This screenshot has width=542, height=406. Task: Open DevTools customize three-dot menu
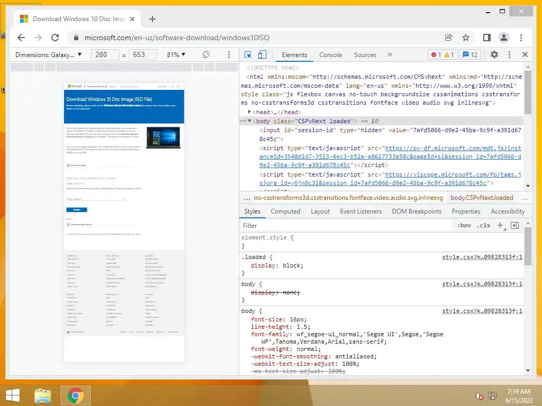point(509,54)
